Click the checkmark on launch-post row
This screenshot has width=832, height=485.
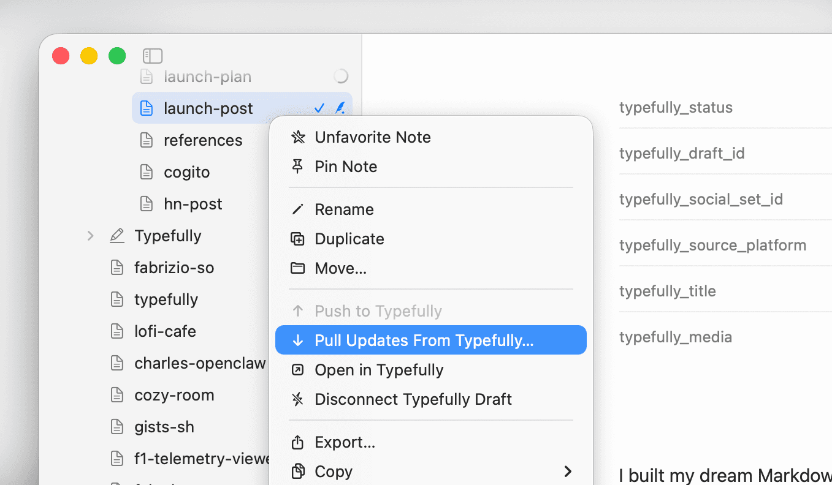tap(319, 108)
